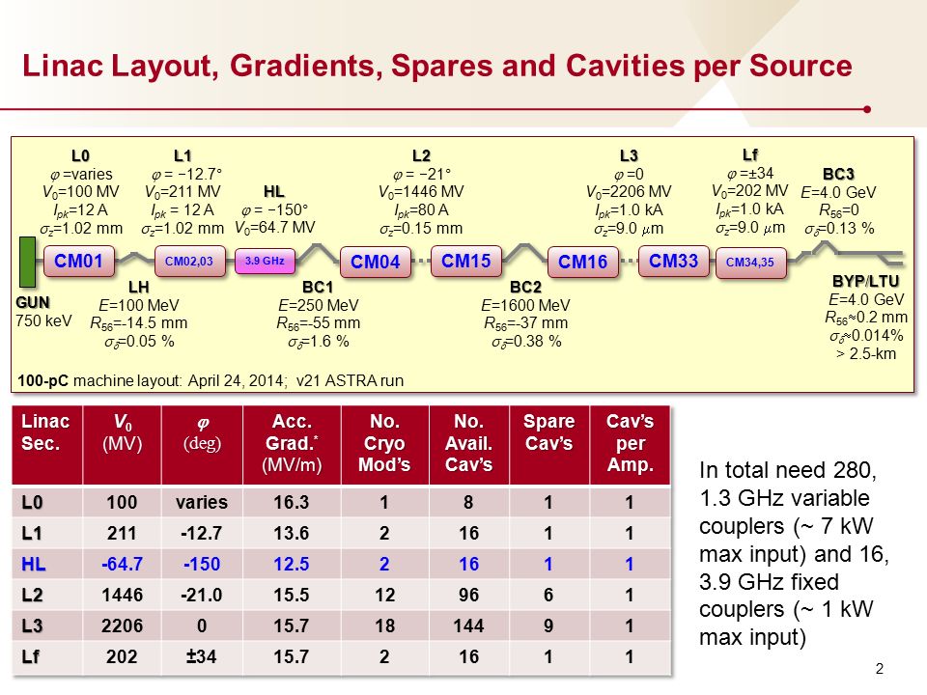Select the 'BYP/LTU' label text

click(865, 281)
